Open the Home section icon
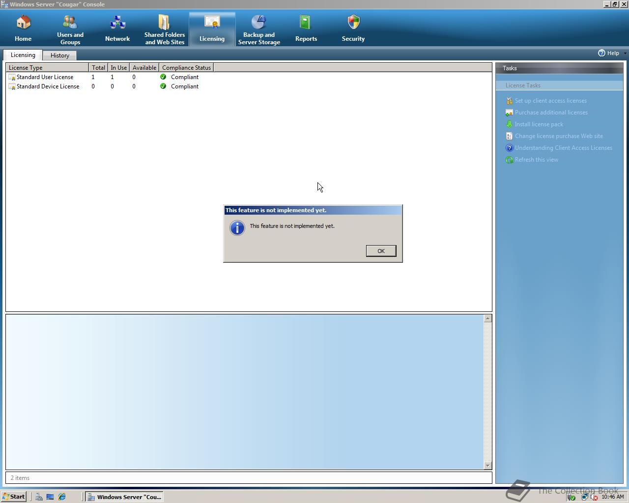 tap(23, 23)
